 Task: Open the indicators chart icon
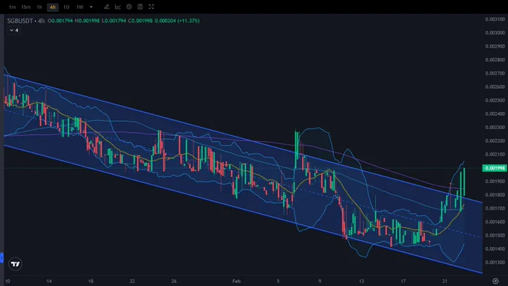click(118, 7)
